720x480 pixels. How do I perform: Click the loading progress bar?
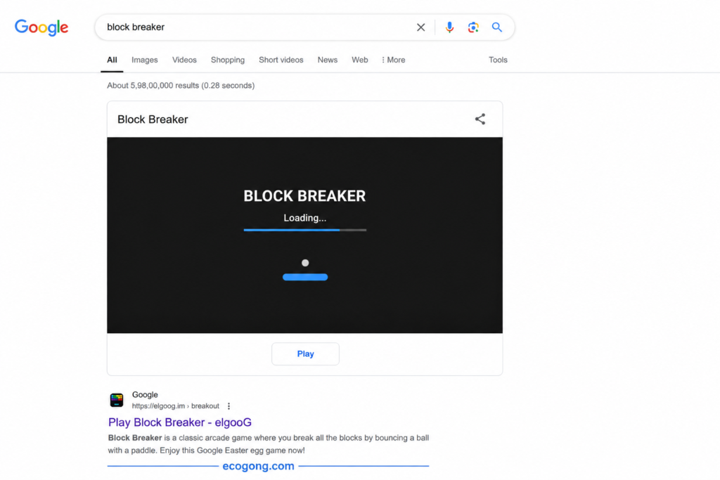(305, 230)
